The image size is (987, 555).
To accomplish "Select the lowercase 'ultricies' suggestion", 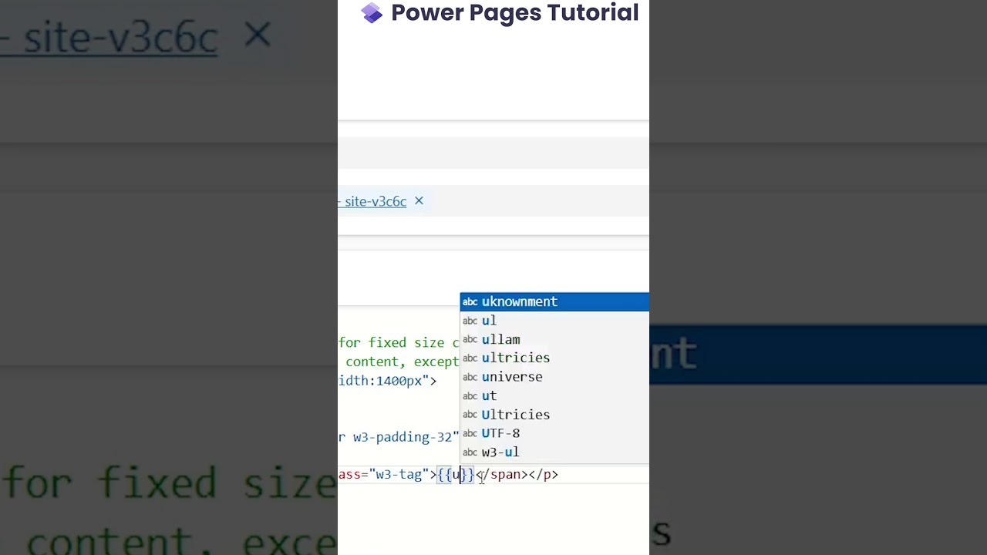I will [x=554, y=358].
